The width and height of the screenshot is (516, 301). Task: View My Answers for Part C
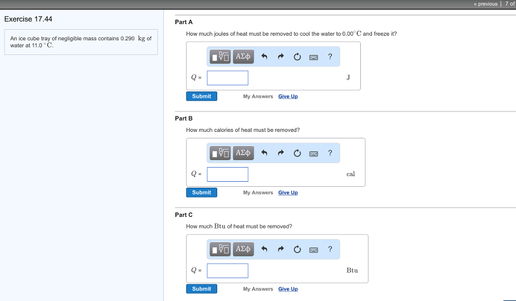pyautogui.click(x=258, y=289)
